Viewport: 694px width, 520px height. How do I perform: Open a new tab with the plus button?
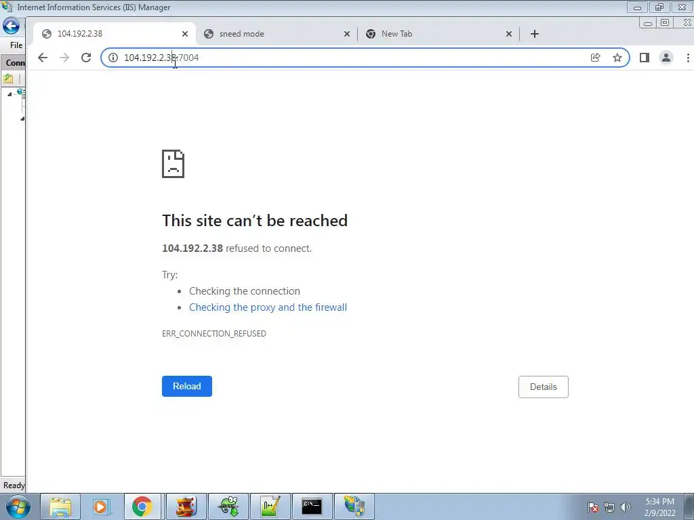pyautogui.click(x=535, y=34)
